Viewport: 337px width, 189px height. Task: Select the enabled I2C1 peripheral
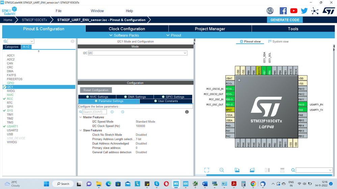point(39,87)
